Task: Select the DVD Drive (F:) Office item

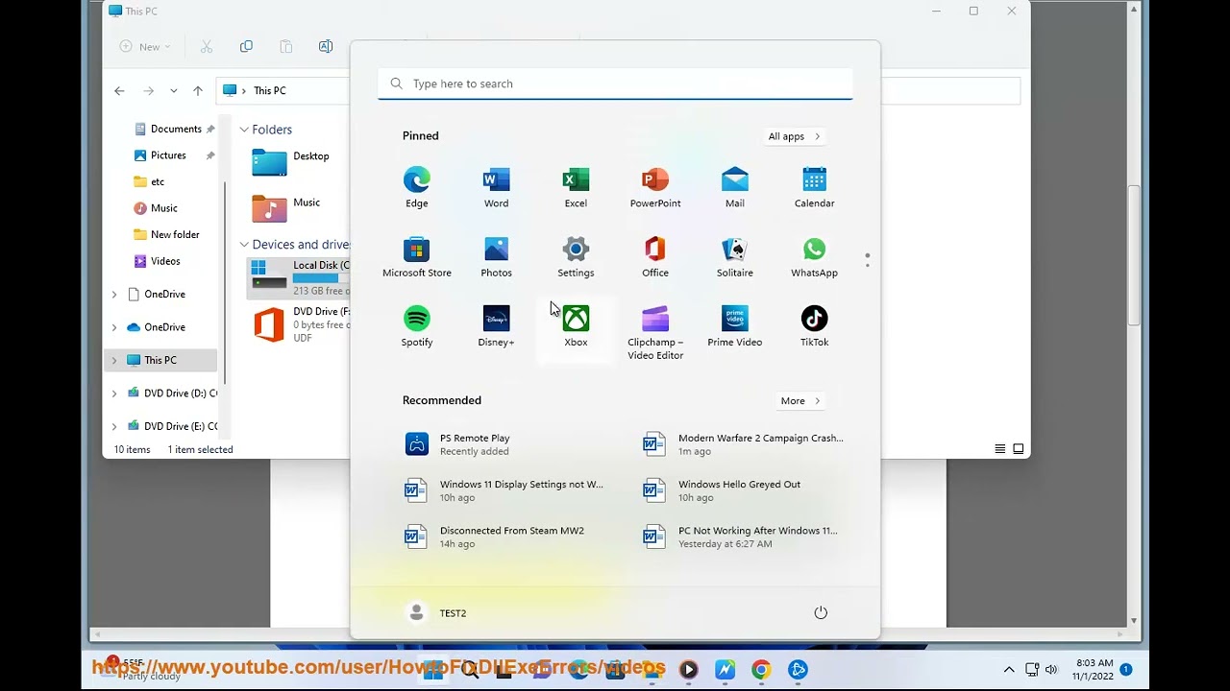Action: pyautogui.click(x=300, y=324)
